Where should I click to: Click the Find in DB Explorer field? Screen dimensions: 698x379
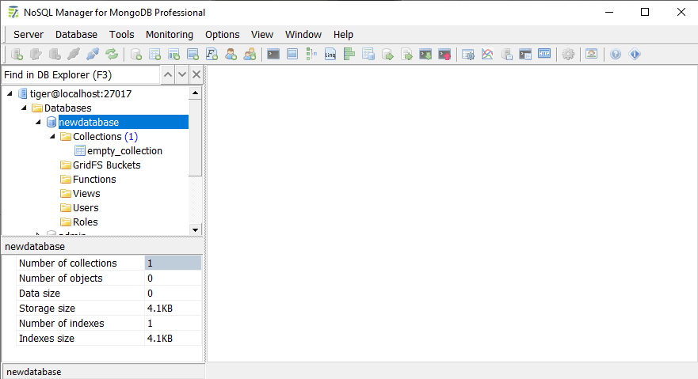(79, 75)
